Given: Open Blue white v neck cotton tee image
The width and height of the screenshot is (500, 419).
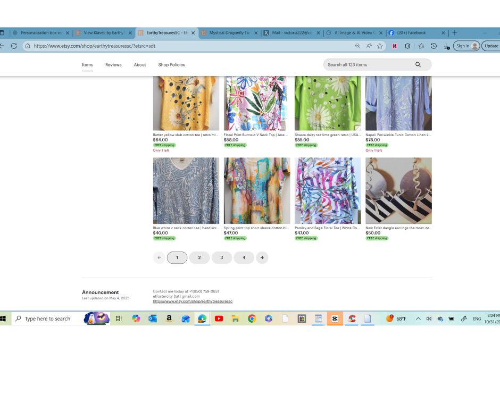Looking at the screenshot, I should 186,191.
